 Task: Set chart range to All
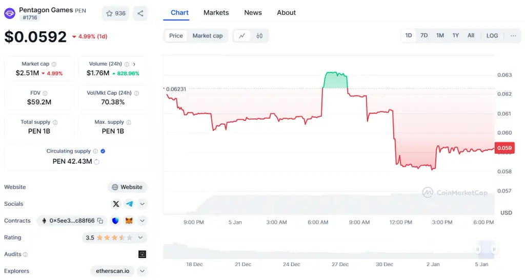tap(471, 35)
